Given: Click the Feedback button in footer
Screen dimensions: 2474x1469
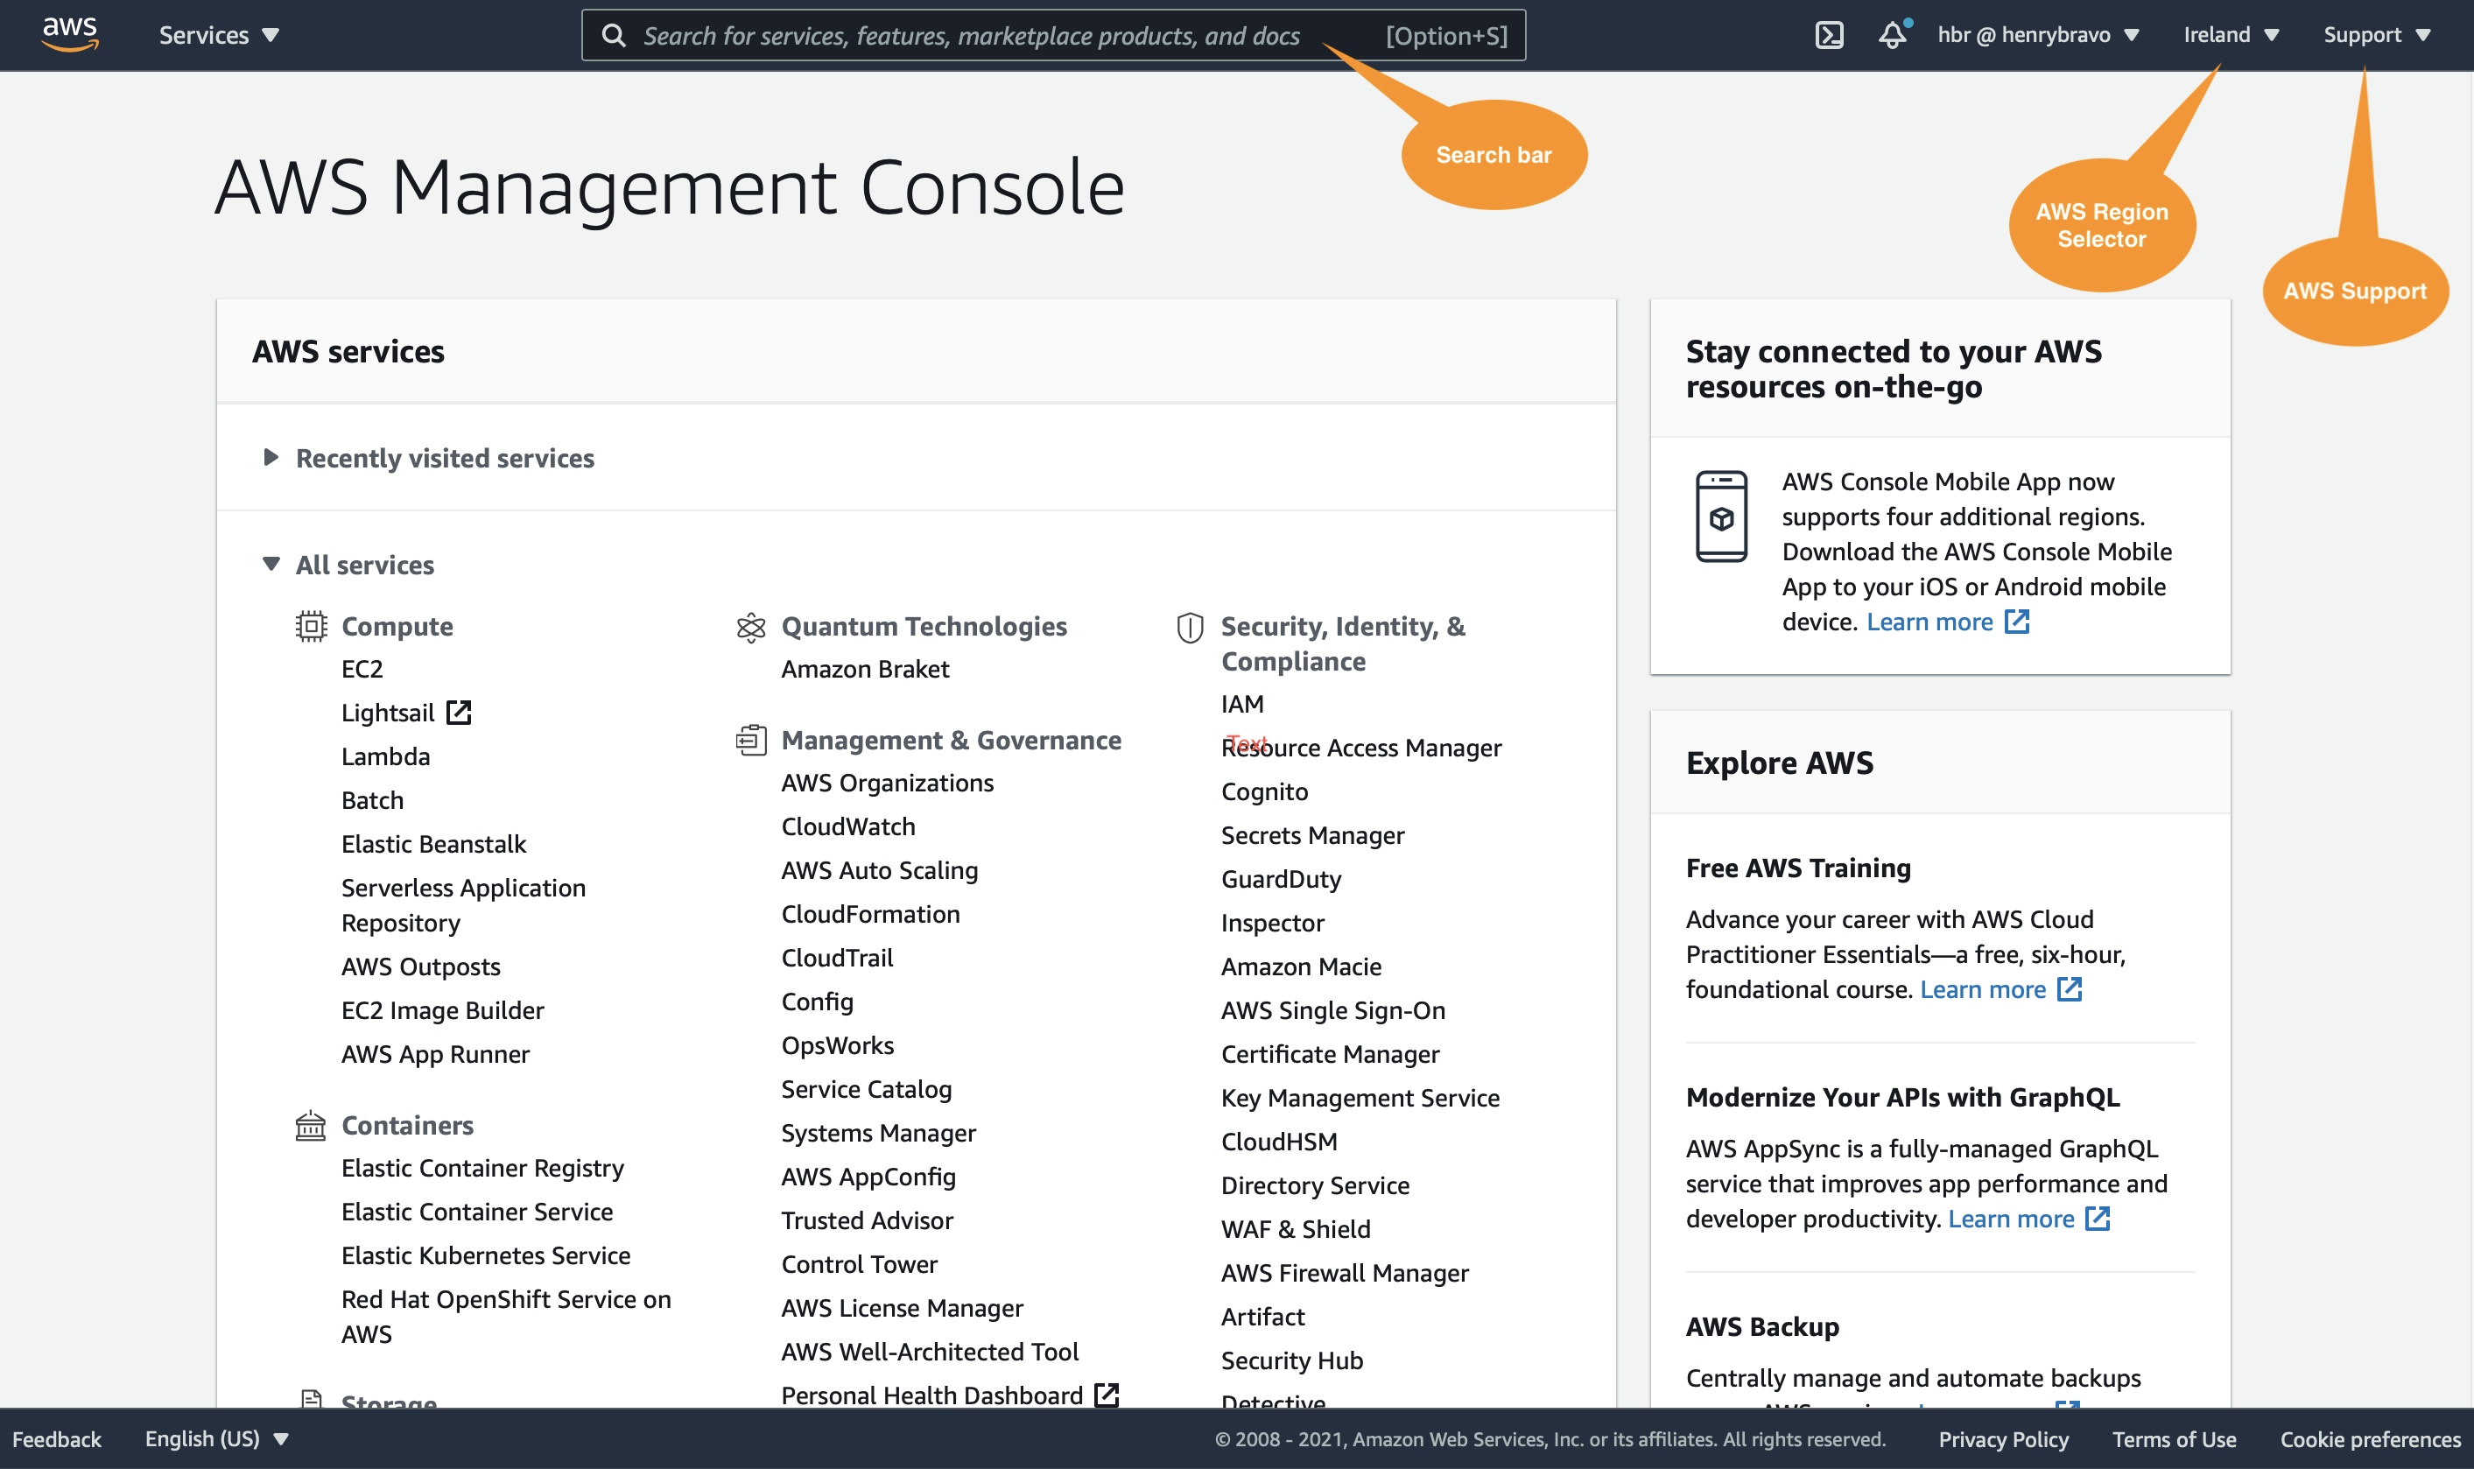Looking at the screenshot, I should pos(56,1439).
